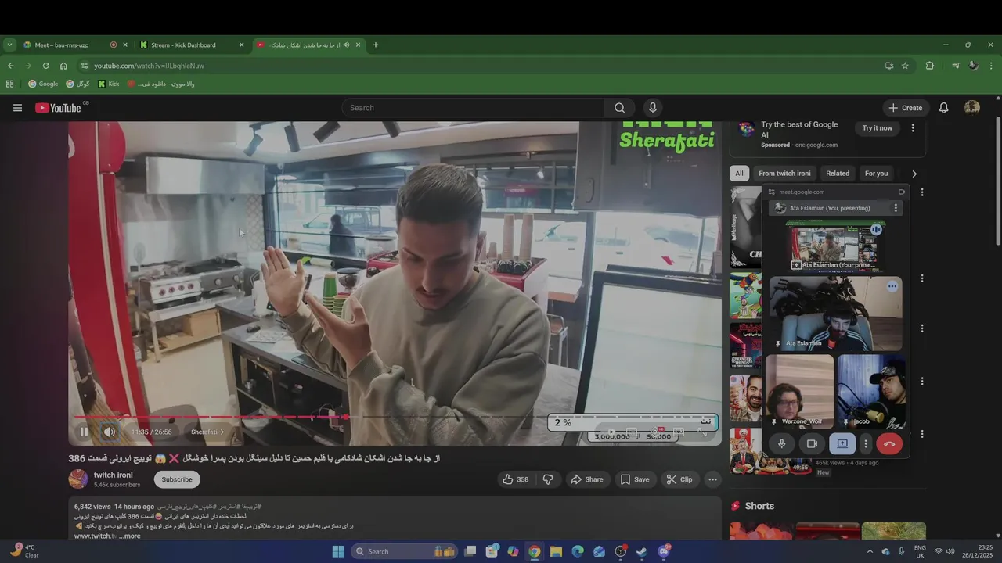
Task: Toggle camera in Meet mini window
Action: click(x=812, y=443)
